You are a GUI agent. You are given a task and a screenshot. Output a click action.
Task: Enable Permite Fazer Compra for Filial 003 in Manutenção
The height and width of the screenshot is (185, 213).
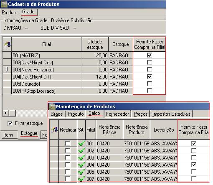click(194, 157)
